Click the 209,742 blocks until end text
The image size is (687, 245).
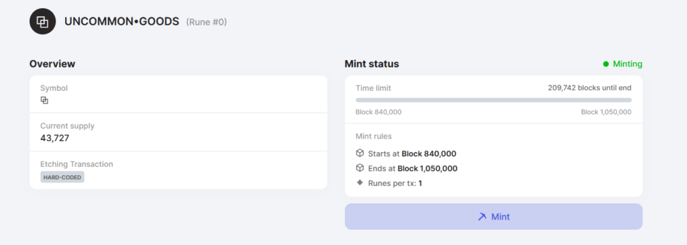click(x=590, y=88)
